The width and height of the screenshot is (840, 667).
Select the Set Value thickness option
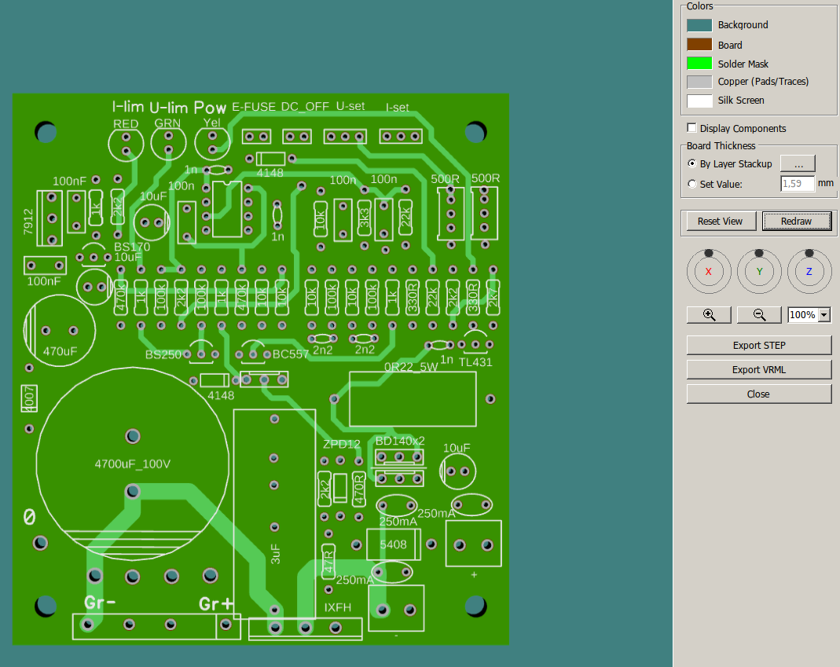coord(692,184)
